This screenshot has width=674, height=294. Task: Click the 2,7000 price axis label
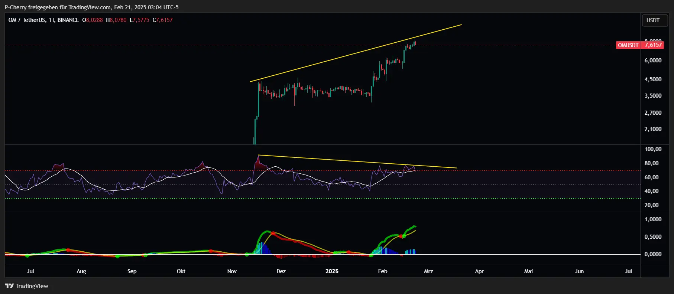coord(653,113)
